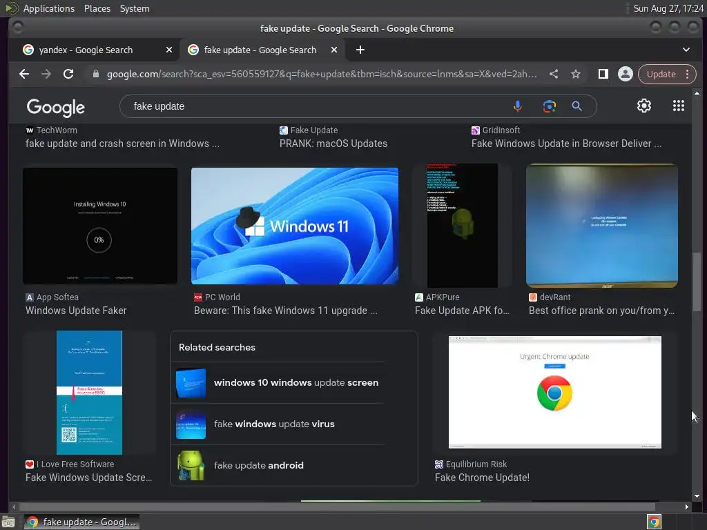The width and height of the screenshot is (707, 530).
Task: Open 'Fake Windows Update in Browser Deliver' link
Action: tap(566, 144)
